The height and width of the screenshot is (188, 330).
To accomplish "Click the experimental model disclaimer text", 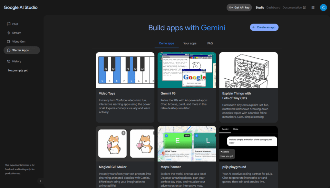I will click(20, 169).
